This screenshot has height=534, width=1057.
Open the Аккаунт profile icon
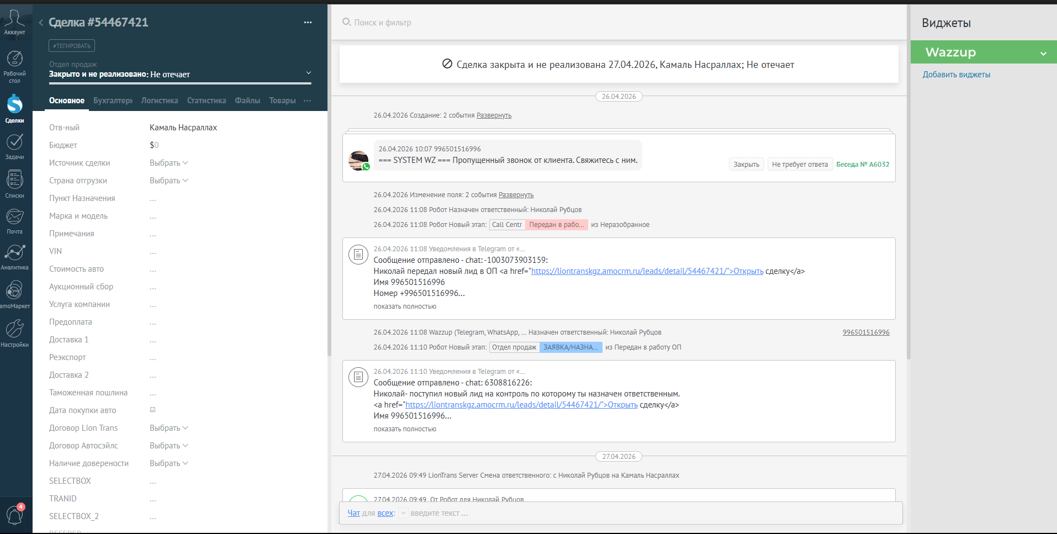(x=14, y=22)
